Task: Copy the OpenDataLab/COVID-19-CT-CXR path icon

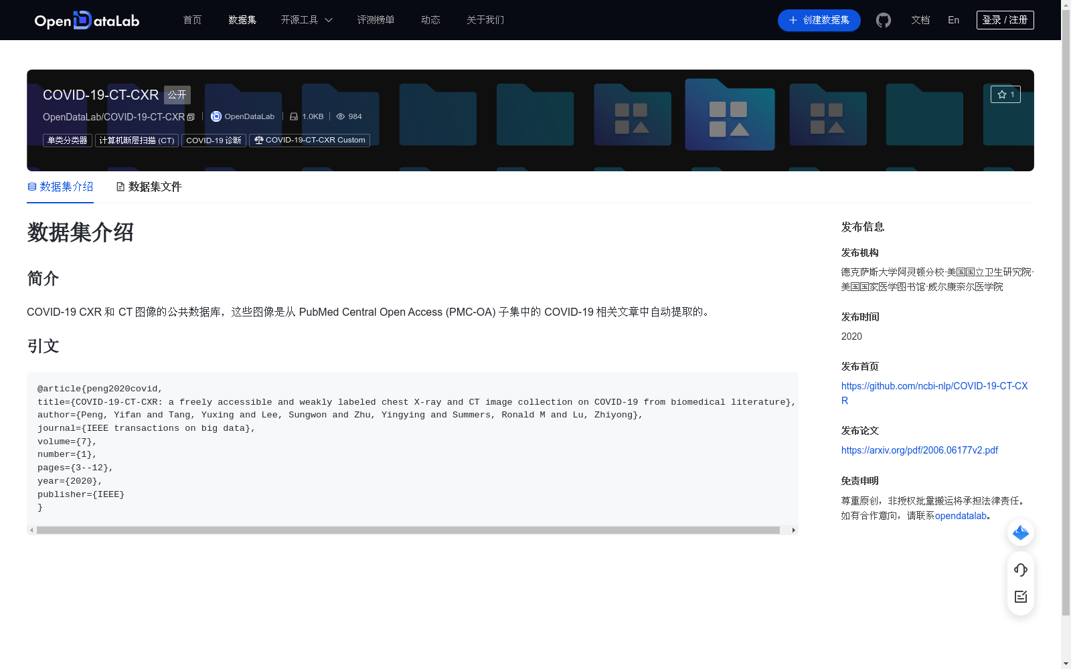Action: 191,117
